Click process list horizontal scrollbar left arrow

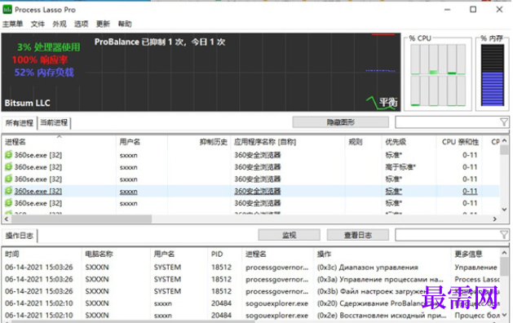[7, 219]
